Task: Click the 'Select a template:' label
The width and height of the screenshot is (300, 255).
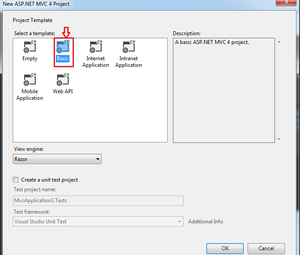Action: point(34,33)
